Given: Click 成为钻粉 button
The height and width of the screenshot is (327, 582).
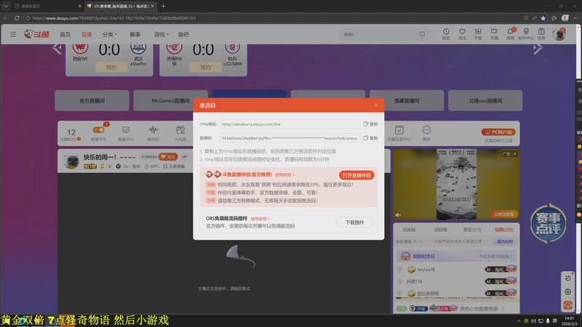Looking at the screenshot, I should (504, 241).
